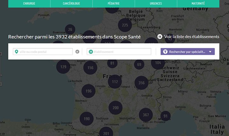Select the 367 cluster marker
Viewport: 229px width, 136px height.
tap(146, 115)
